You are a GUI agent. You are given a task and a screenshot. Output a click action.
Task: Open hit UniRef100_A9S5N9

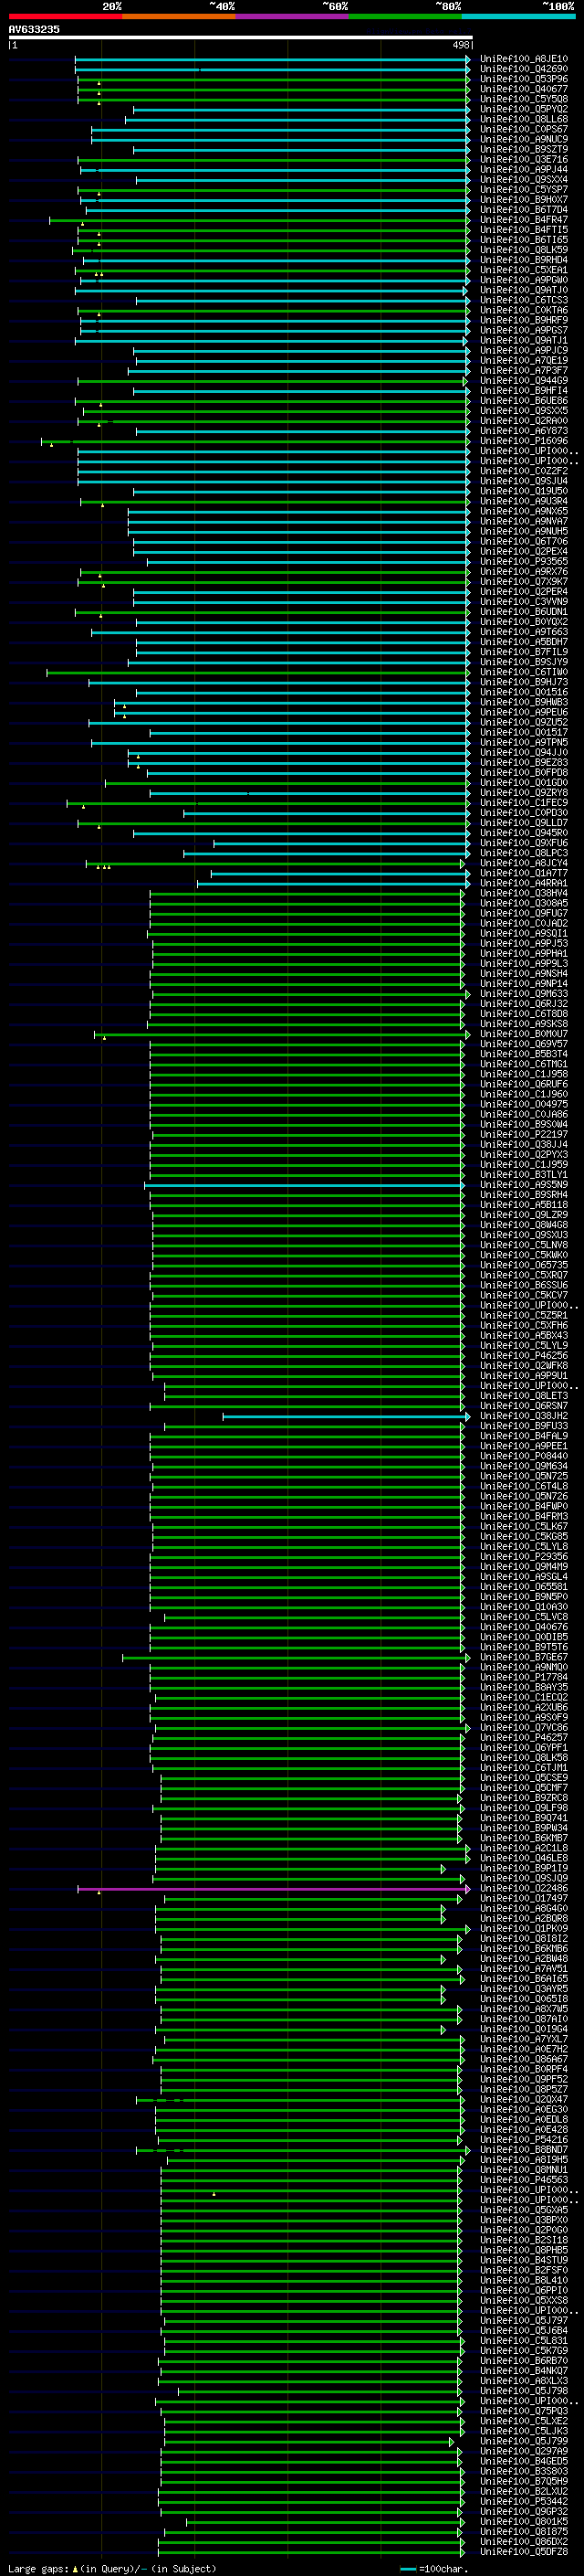[524, 1185]
